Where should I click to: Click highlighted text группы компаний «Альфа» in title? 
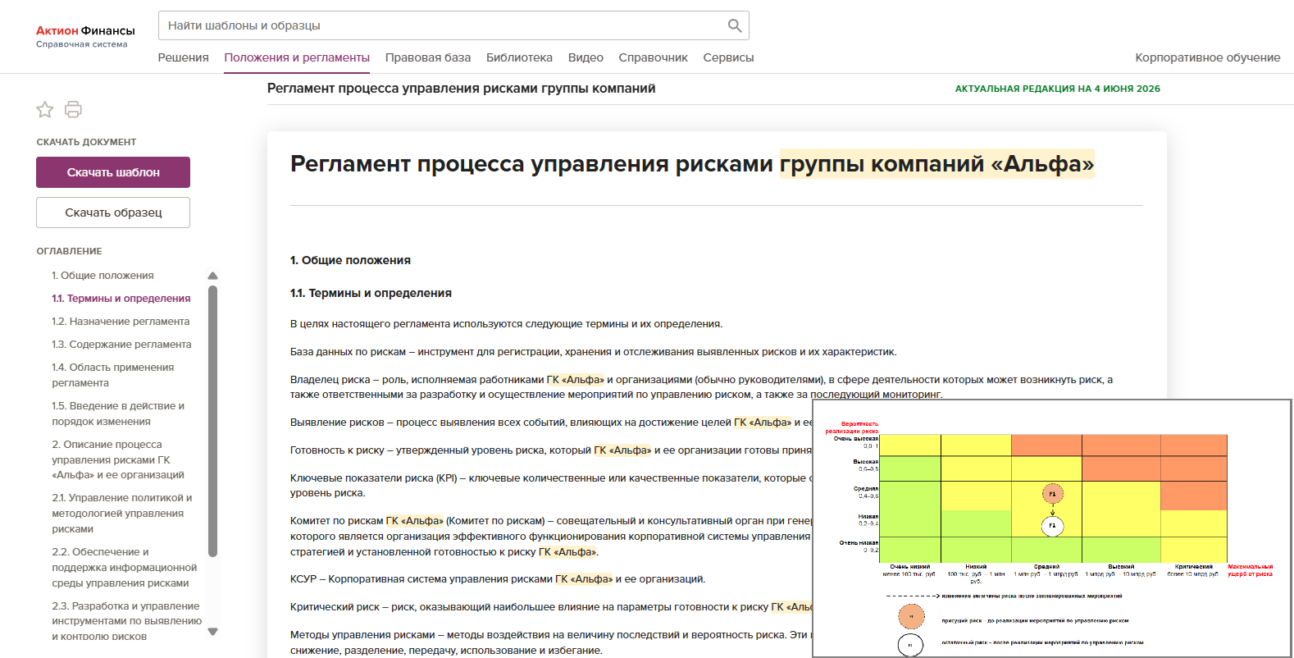pyautogui.click(x=937, y=164)
